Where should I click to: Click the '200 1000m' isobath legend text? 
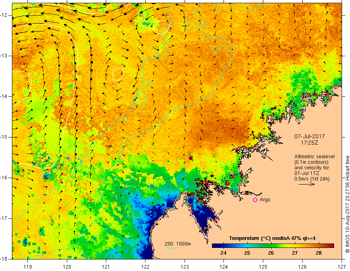point(178,244)
